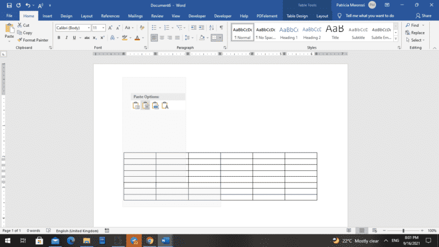439x247 pixels.
Task: Apply subscript formatting
Action: [x=95, y=38]
